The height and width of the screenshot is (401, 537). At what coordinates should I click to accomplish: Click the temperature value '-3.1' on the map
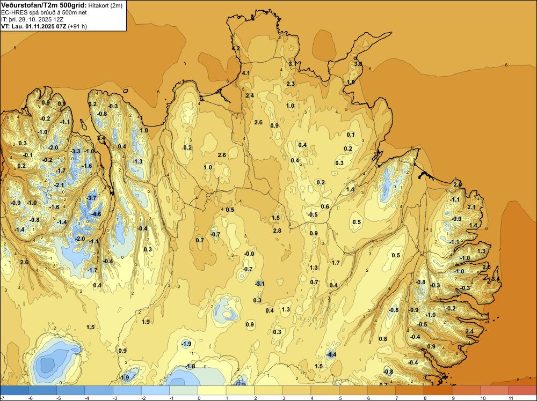click(259, 284)
